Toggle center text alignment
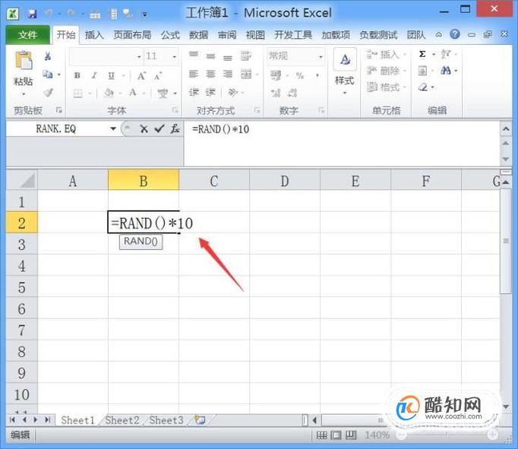 210,74
